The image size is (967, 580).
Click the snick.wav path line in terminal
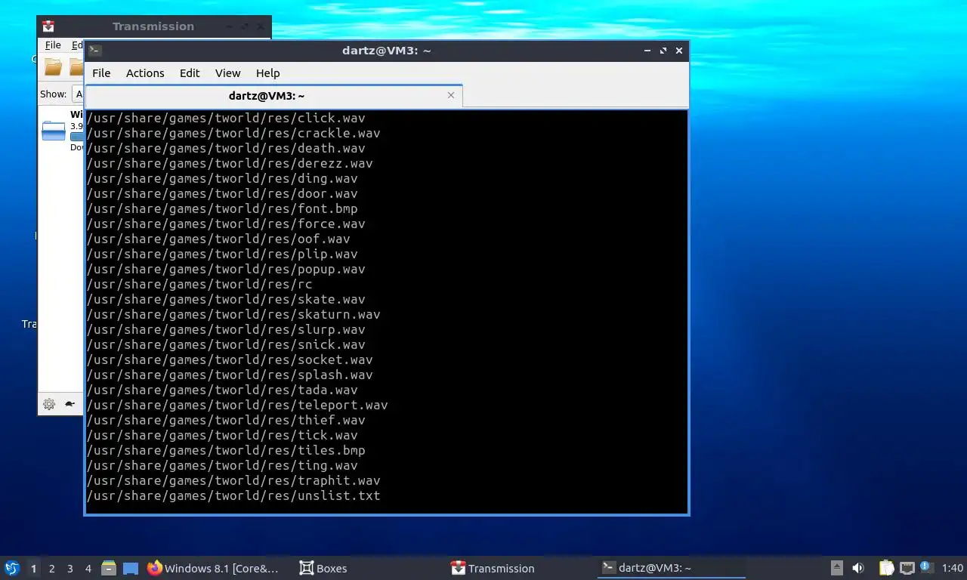coord(226,345)
